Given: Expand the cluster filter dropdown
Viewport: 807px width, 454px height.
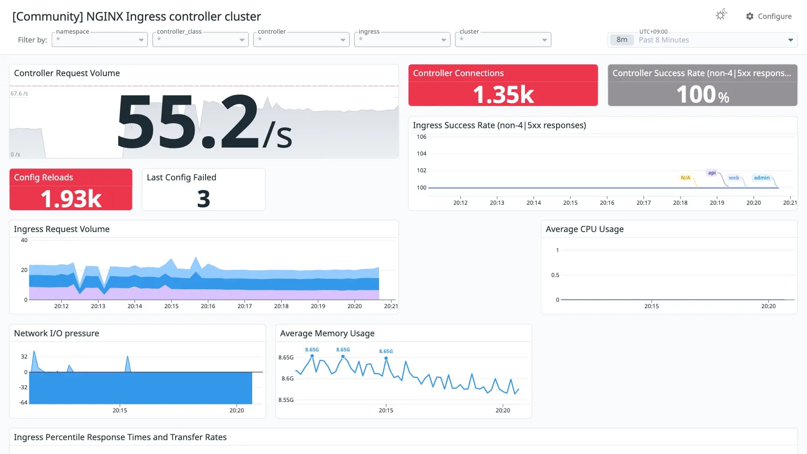Looking at the screenshot, I should point(503,40).
